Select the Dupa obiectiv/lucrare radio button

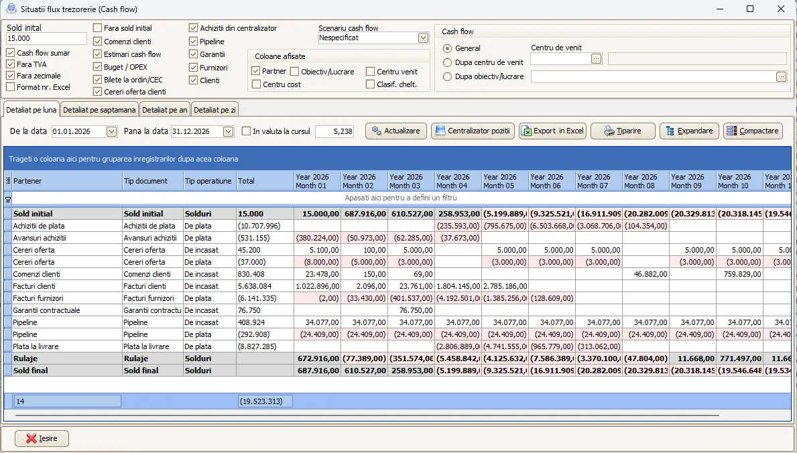tap(447, 77)
